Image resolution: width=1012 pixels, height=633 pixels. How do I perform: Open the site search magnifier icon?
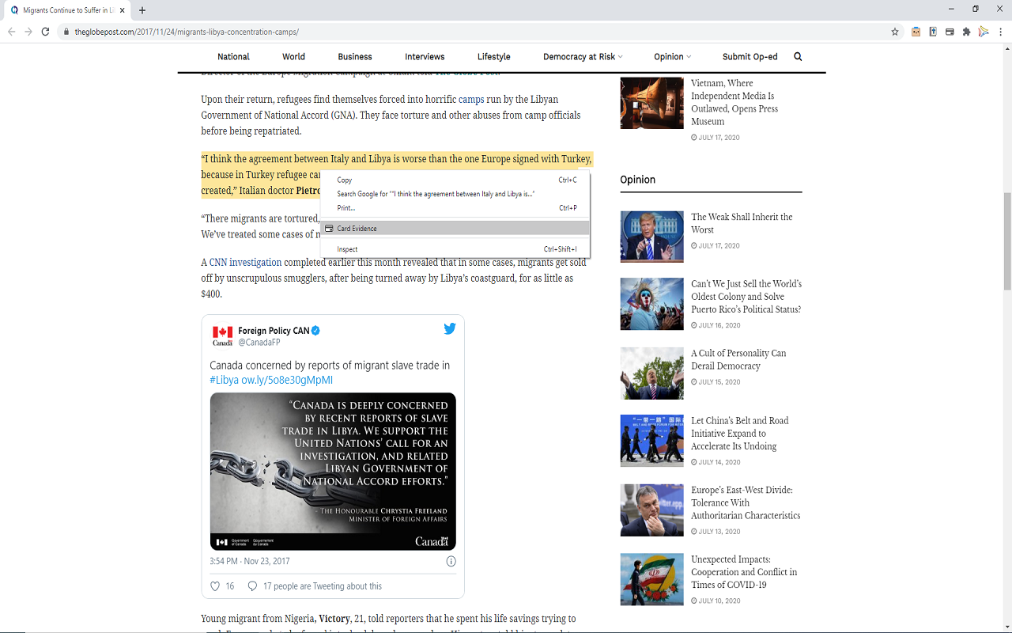point(798,57)
